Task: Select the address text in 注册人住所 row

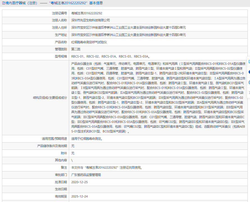Action: coord(128,27)
